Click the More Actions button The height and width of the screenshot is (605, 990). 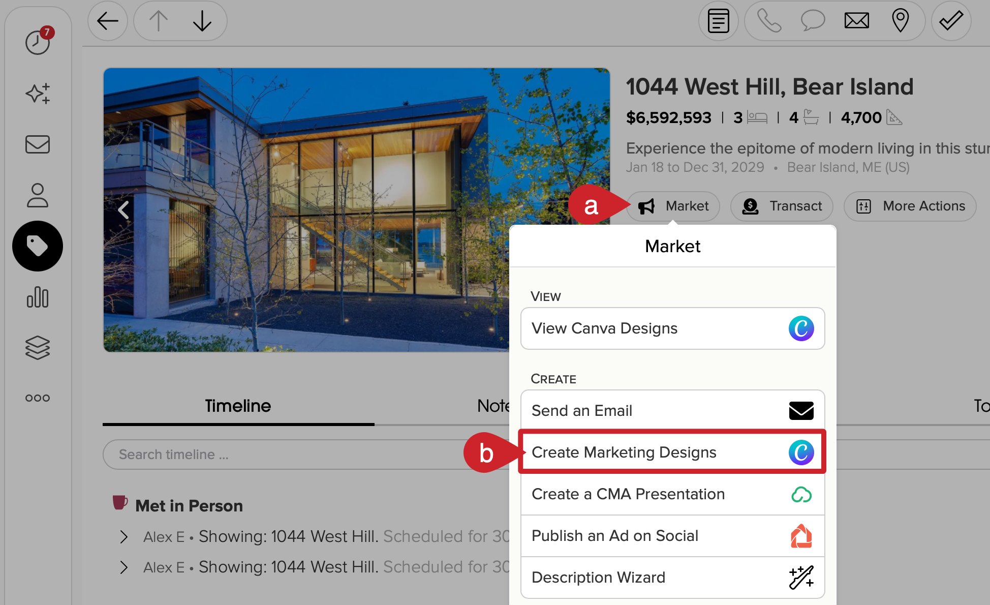(x=909, y=206)
